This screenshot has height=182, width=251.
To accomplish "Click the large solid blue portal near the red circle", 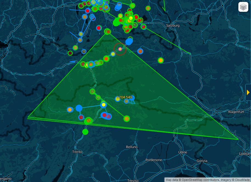I will 129,42.
